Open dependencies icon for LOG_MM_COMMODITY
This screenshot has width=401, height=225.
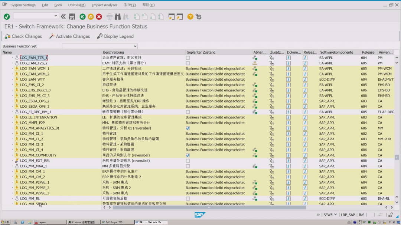(x=255, y=155)
